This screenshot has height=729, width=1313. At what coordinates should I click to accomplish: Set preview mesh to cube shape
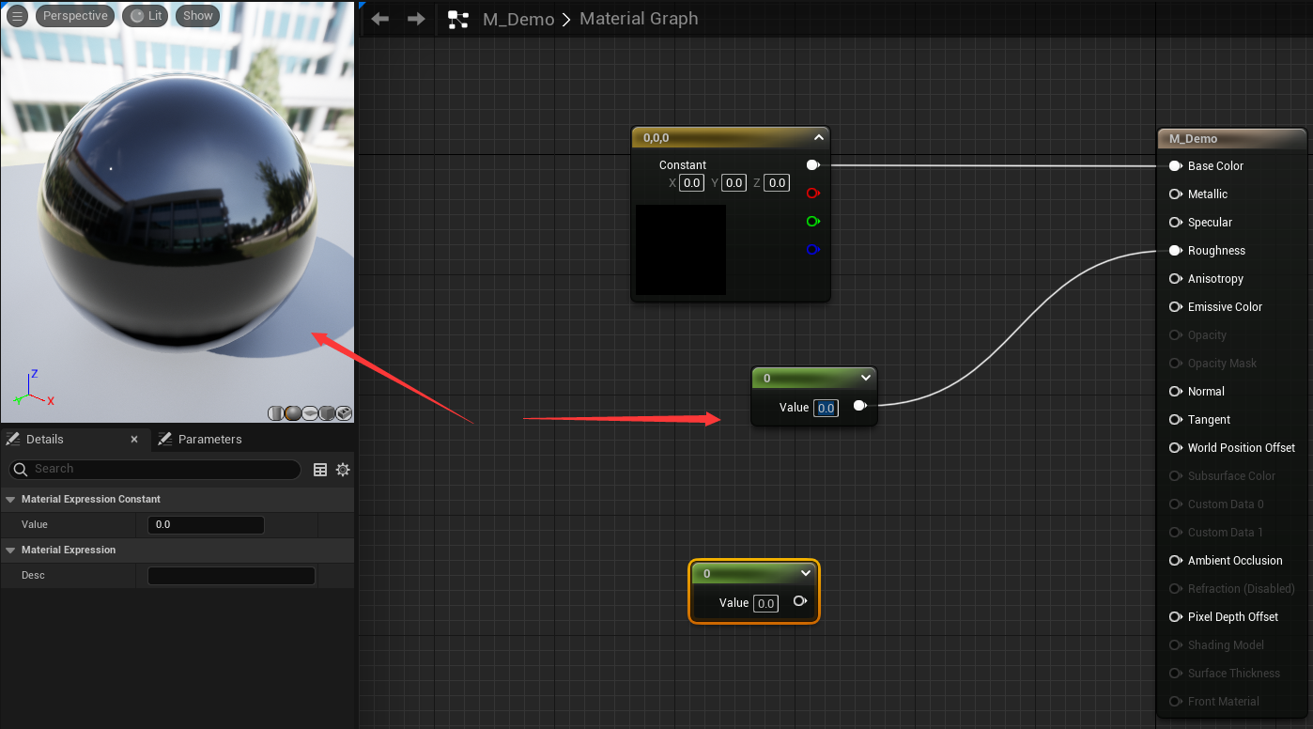[327, 413]
